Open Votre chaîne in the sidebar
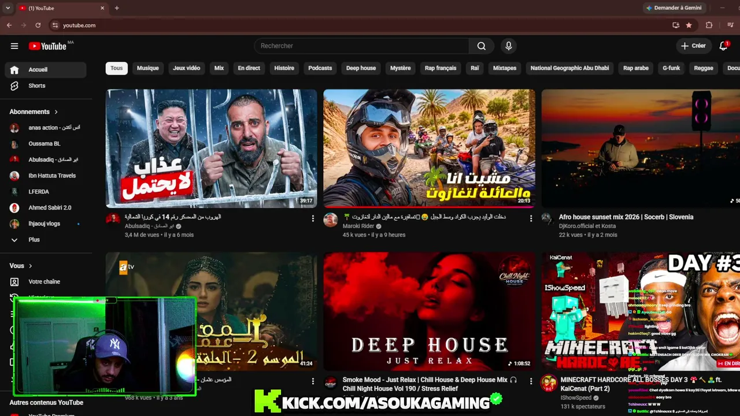 click(x=46, y=282)
